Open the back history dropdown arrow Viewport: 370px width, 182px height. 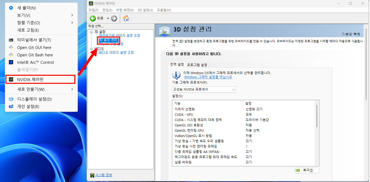pyautogui.click(x=108, y=18)
